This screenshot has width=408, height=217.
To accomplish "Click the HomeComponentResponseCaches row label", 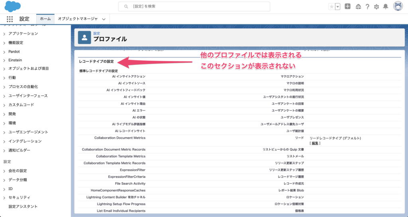I will point(118,190).
